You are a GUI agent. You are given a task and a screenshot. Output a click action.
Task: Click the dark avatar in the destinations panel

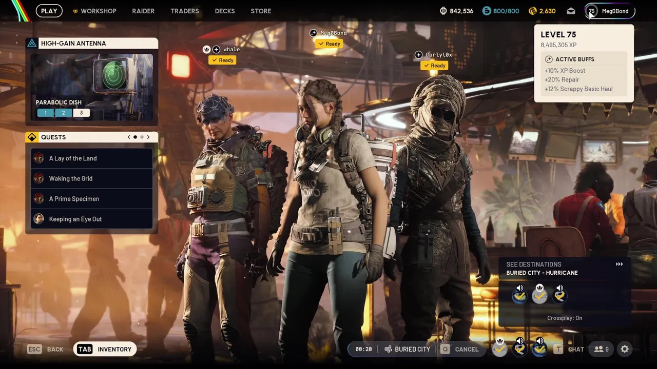(559, 296)
